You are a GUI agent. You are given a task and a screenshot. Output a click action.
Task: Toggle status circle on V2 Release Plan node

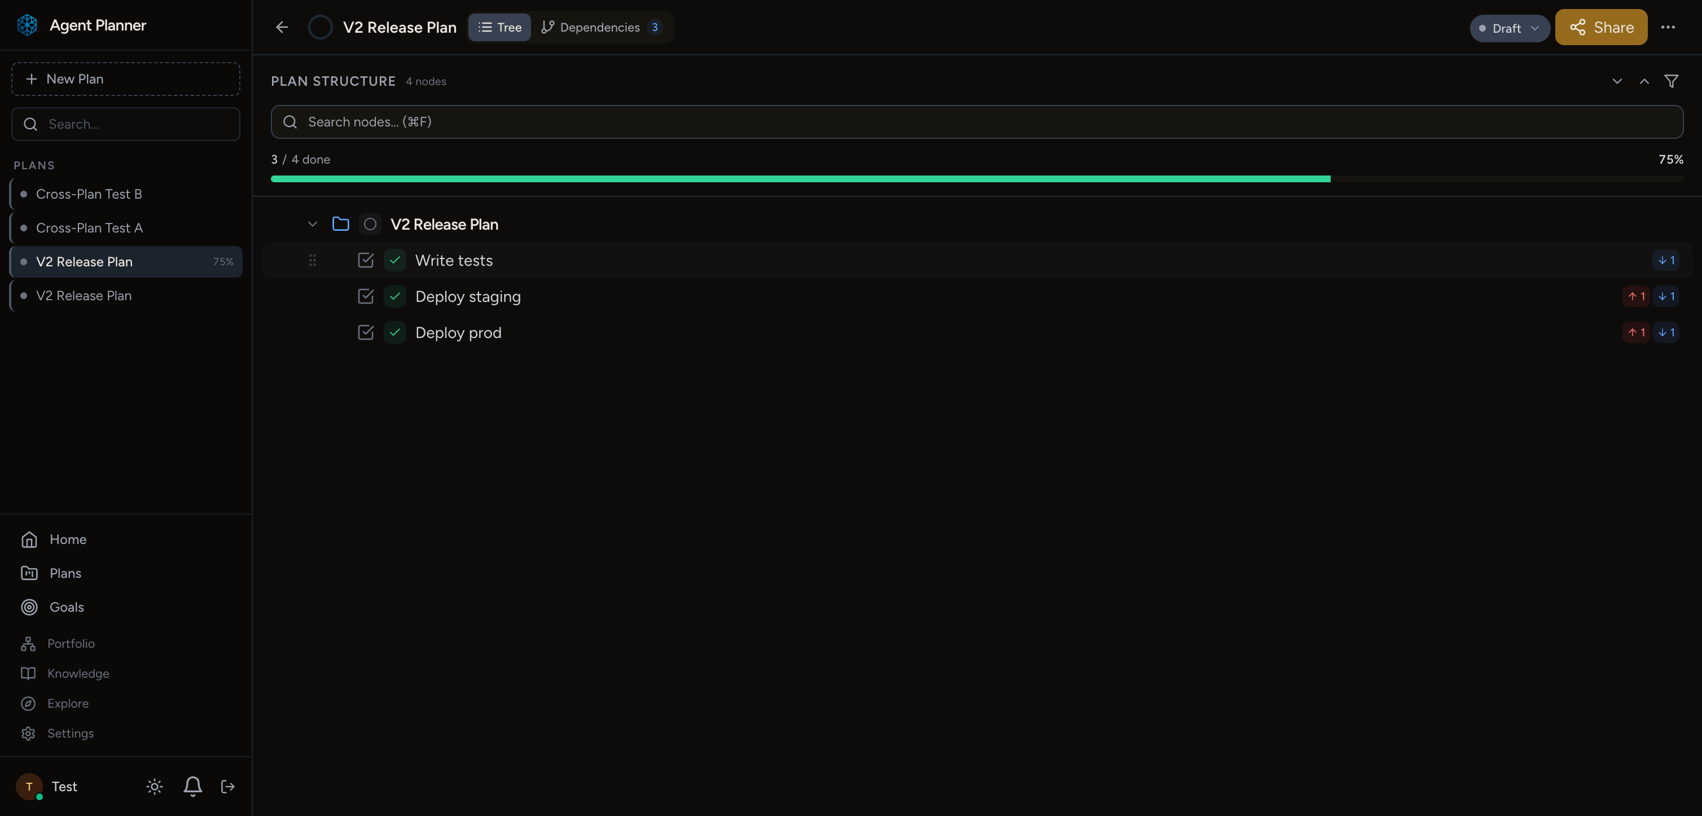tap(370, 224)
